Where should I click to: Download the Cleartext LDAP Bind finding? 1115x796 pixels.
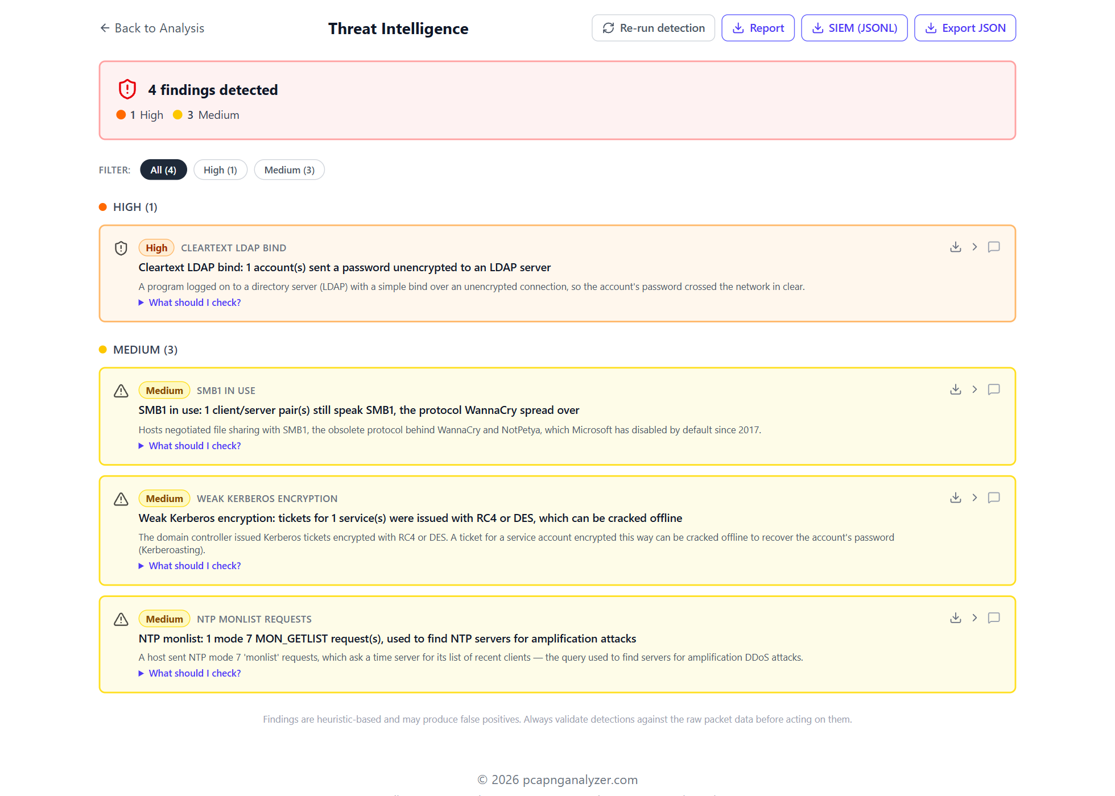[x=956, y=247]
